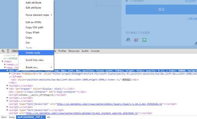Select the c-tips-container div line
This screenshot has width=197, height=119.
coord(48,92)
